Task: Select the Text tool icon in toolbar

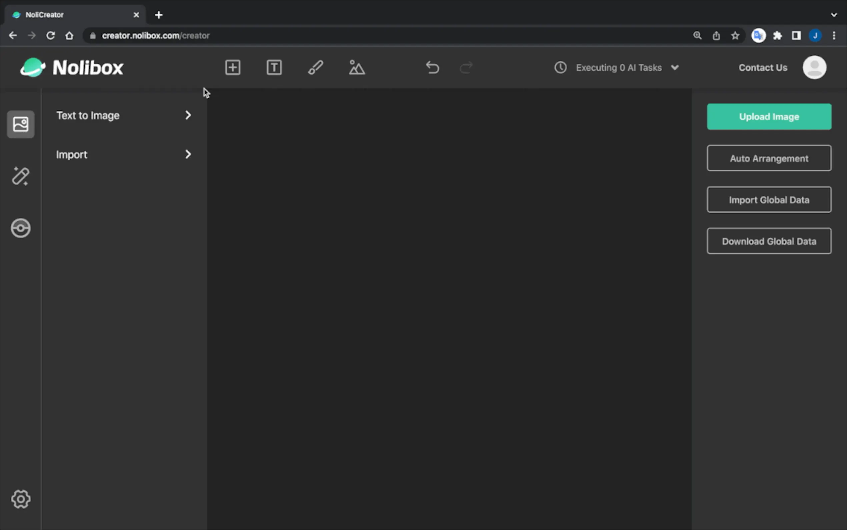Action: [x=274, y=67]
